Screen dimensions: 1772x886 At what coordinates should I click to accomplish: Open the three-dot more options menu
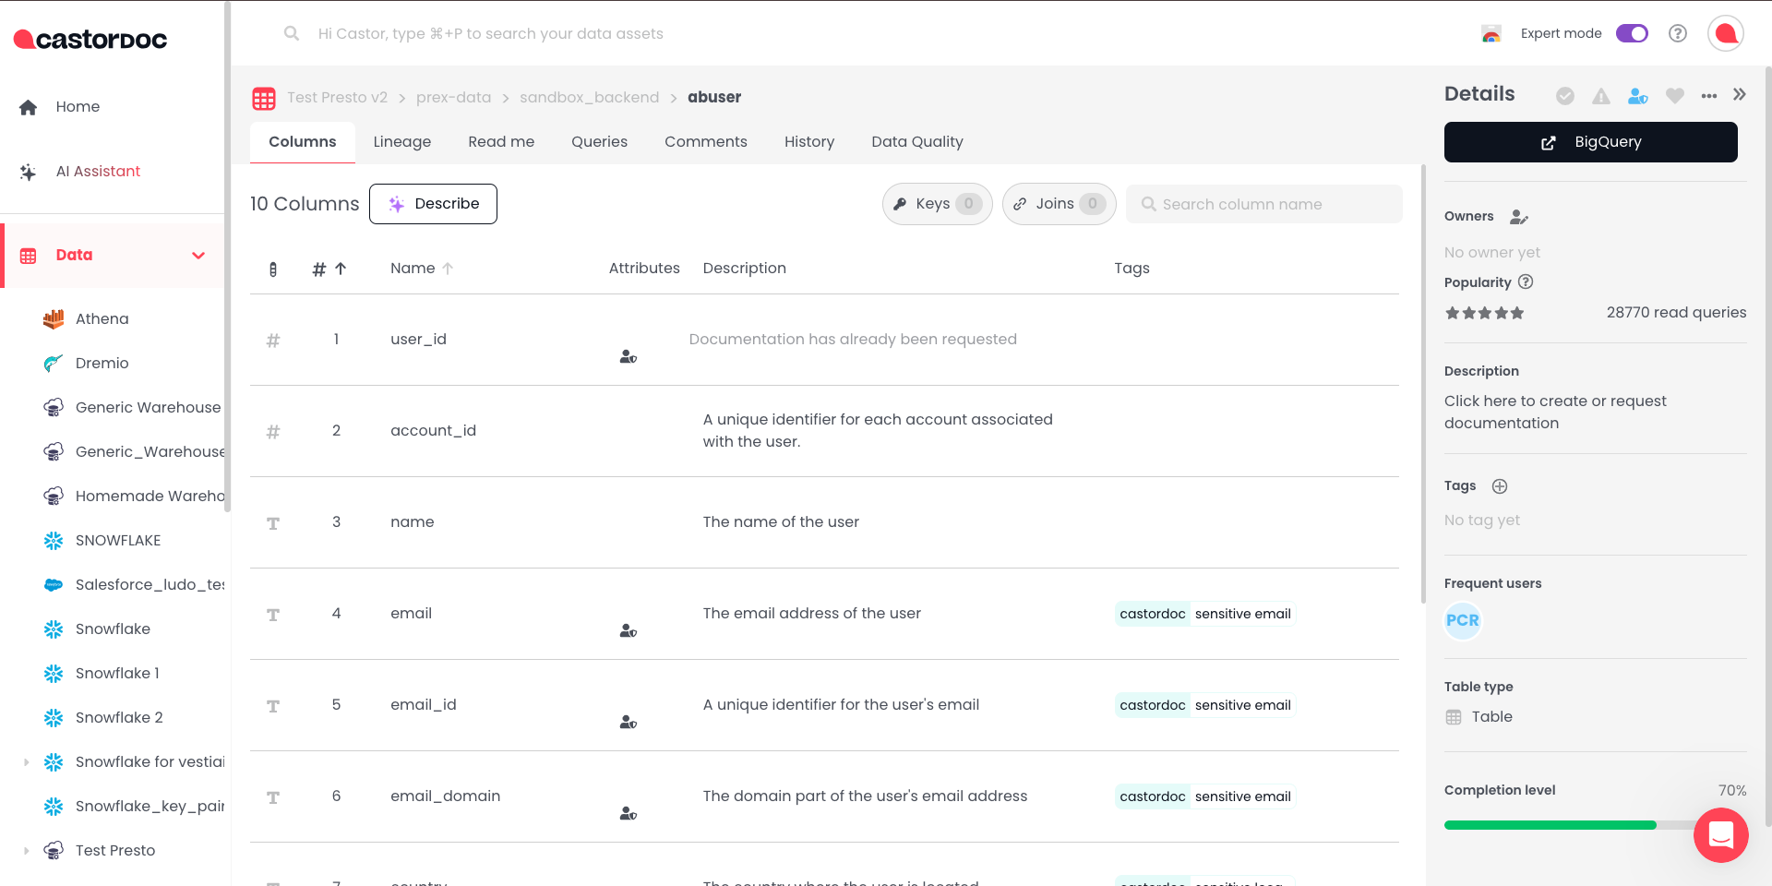tap(1708, 96)
